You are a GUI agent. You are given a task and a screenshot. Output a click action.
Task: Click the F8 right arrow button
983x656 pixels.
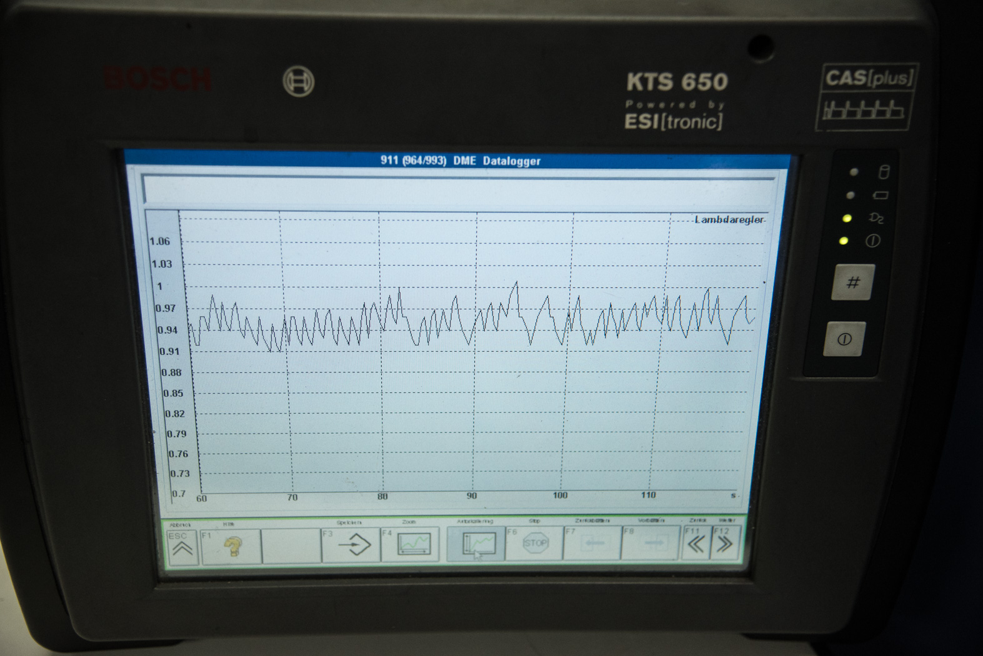click(x=651, y=542)
